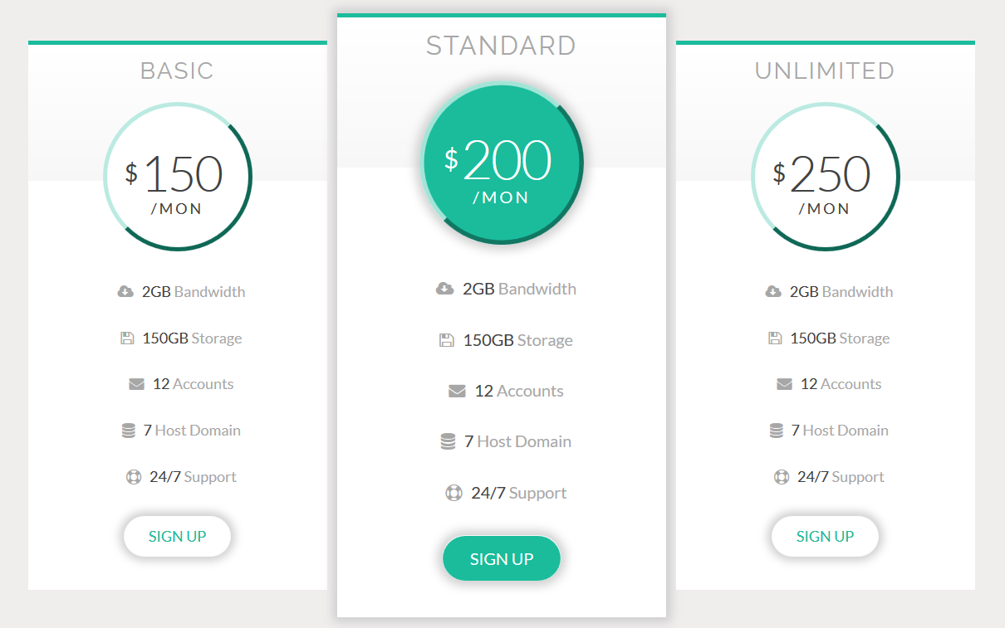Screen dimensions: 1005x628
Task: Click the Standard plan host domain database icon
Action: tap(448, 442)
